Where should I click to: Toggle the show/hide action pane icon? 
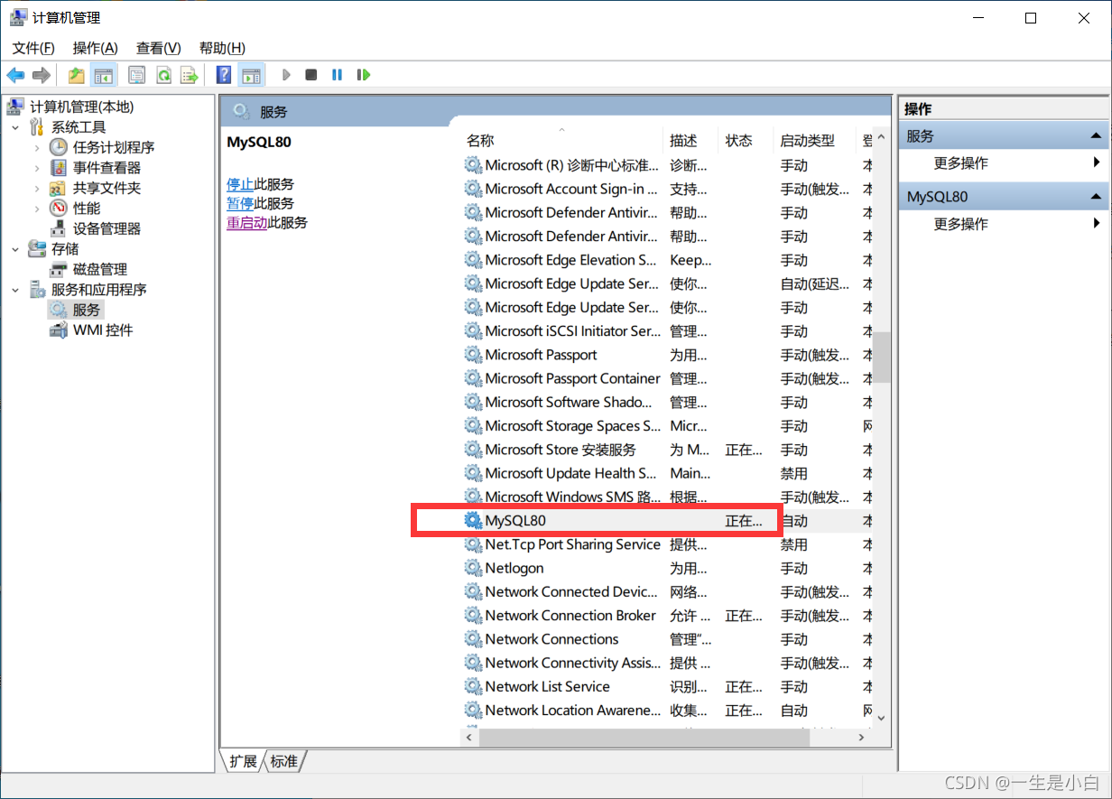(x=251, y=75)
